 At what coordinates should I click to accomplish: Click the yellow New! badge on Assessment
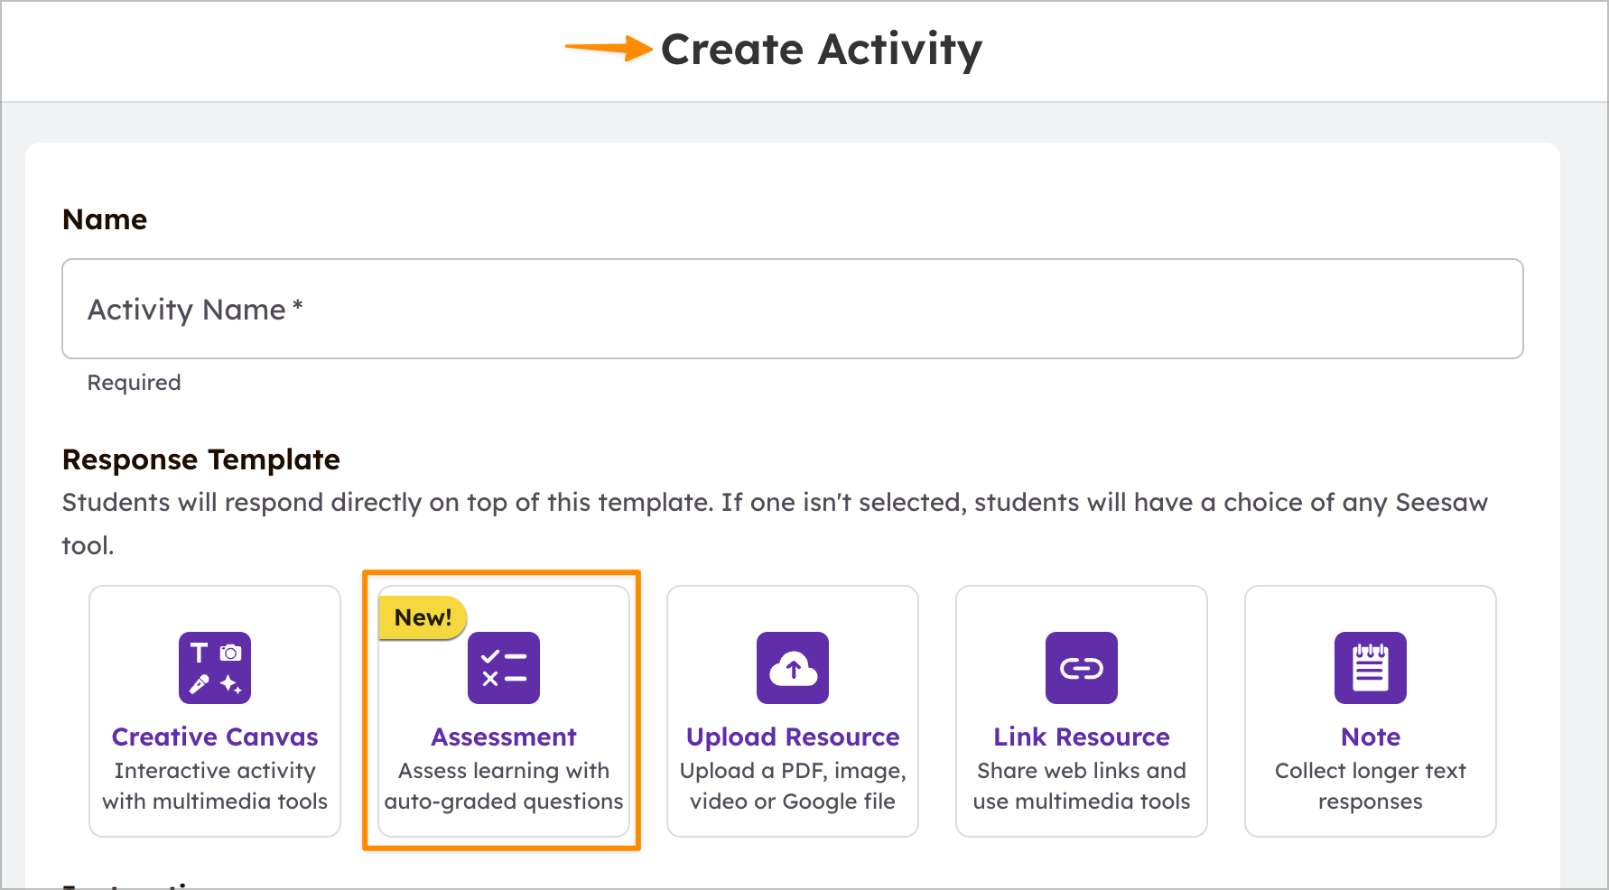pos(422,617)
